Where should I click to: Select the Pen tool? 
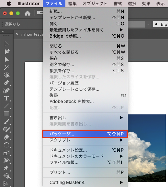(6, 83)
